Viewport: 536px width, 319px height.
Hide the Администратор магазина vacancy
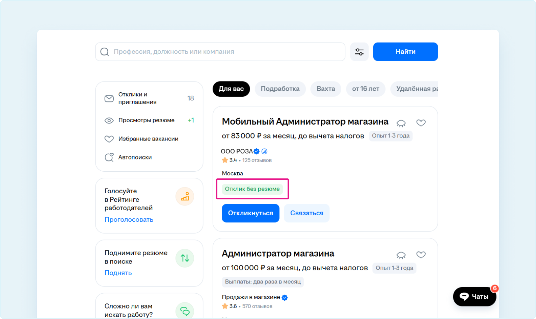(401, 255)
